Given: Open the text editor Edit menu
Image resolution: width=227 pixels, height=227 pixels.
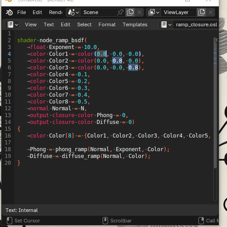Looking at the screenshot, I should 65,25.
